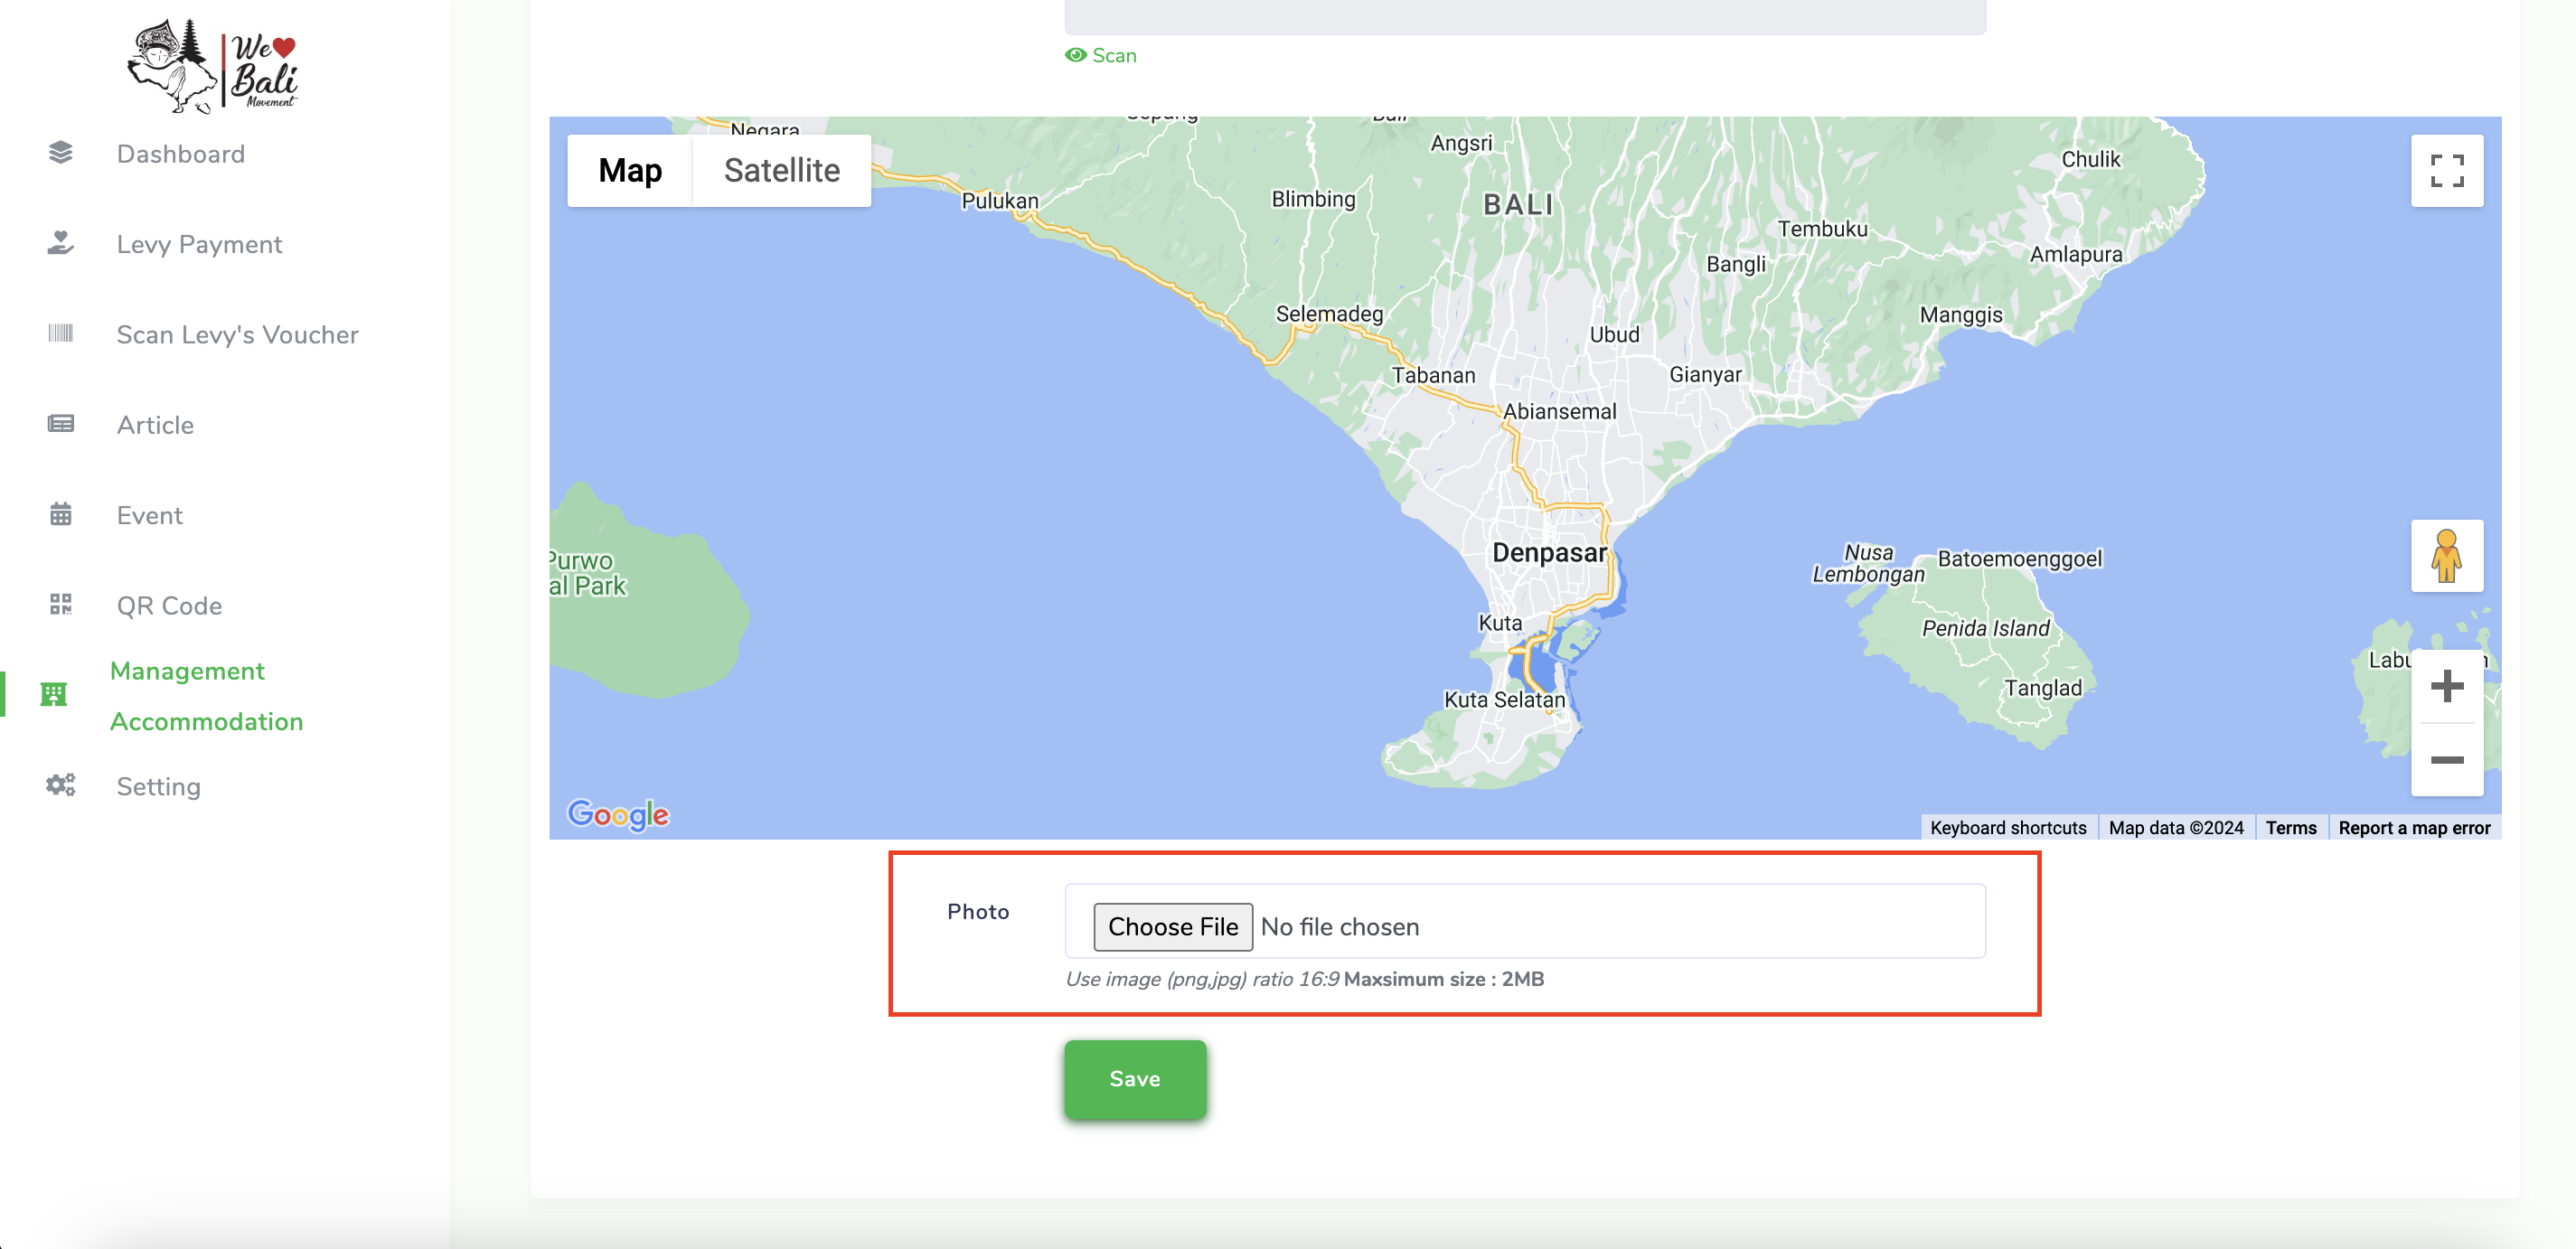Zoom out the map
This screenshot has height=1249, width=2576.
pyautogui.click(x=2446, y=760)
